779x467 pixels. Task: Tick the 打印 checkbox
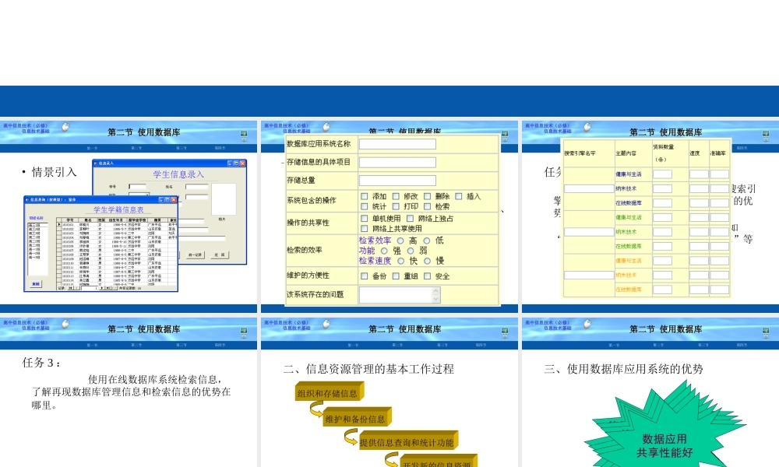tap(396, 206)
